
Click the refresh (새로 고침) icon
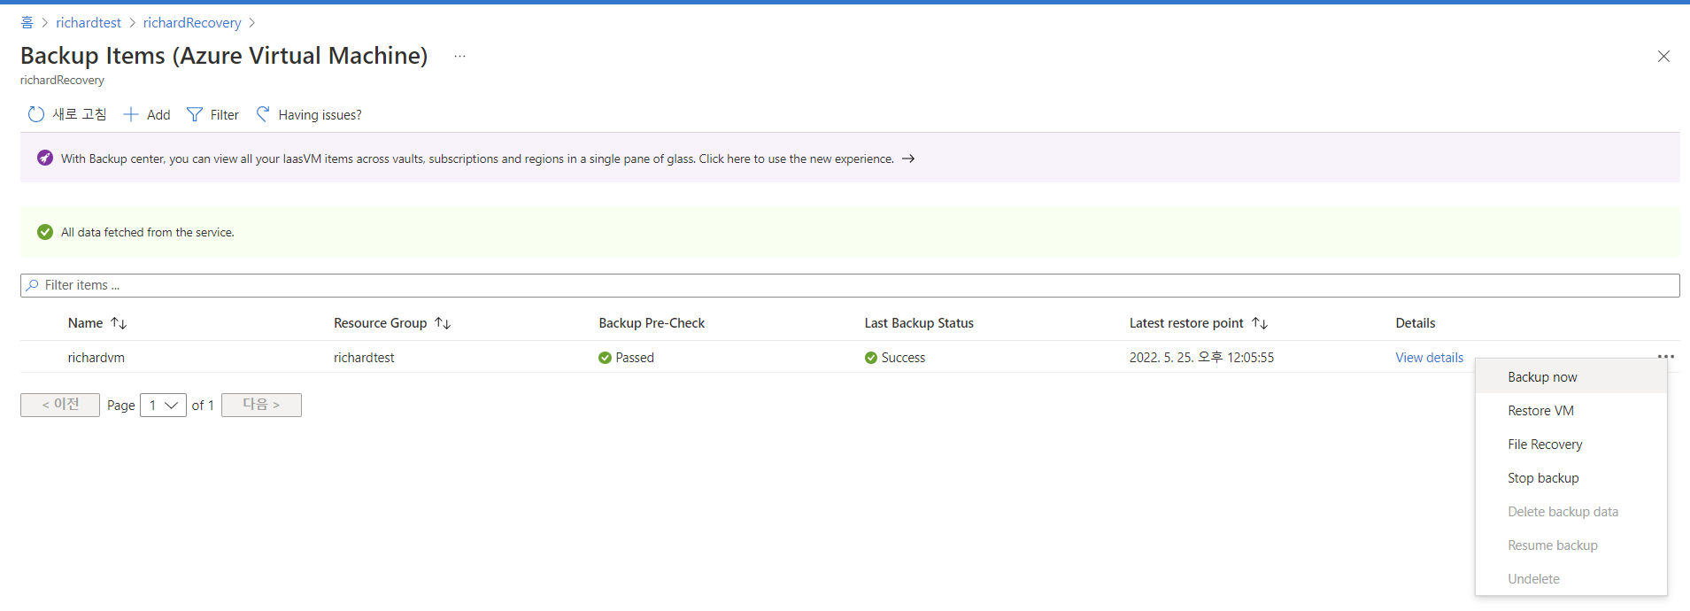(x=36, y=114)
